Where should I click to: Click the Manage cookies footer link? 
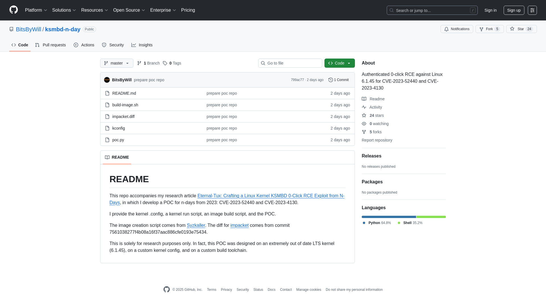pyautogui.click(x=309, y=290)
